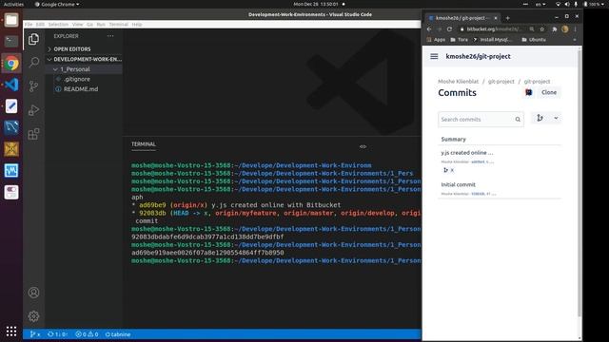Viewport: 609px width, 342px height.
Task: Launch Google Chrome from the Ubuntu dock
Action: (x=11, y=64)
